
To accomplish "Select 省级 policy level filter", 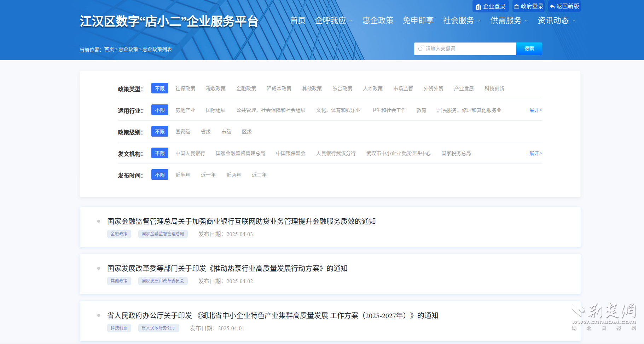I will pyautogui.click(x=205, y=132).
